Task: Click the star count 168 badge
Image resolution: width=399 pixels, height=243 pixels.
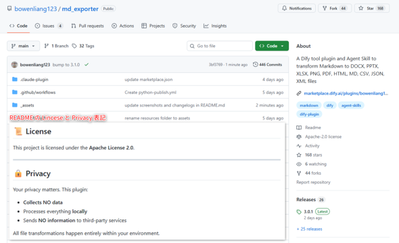Action: 380,8
